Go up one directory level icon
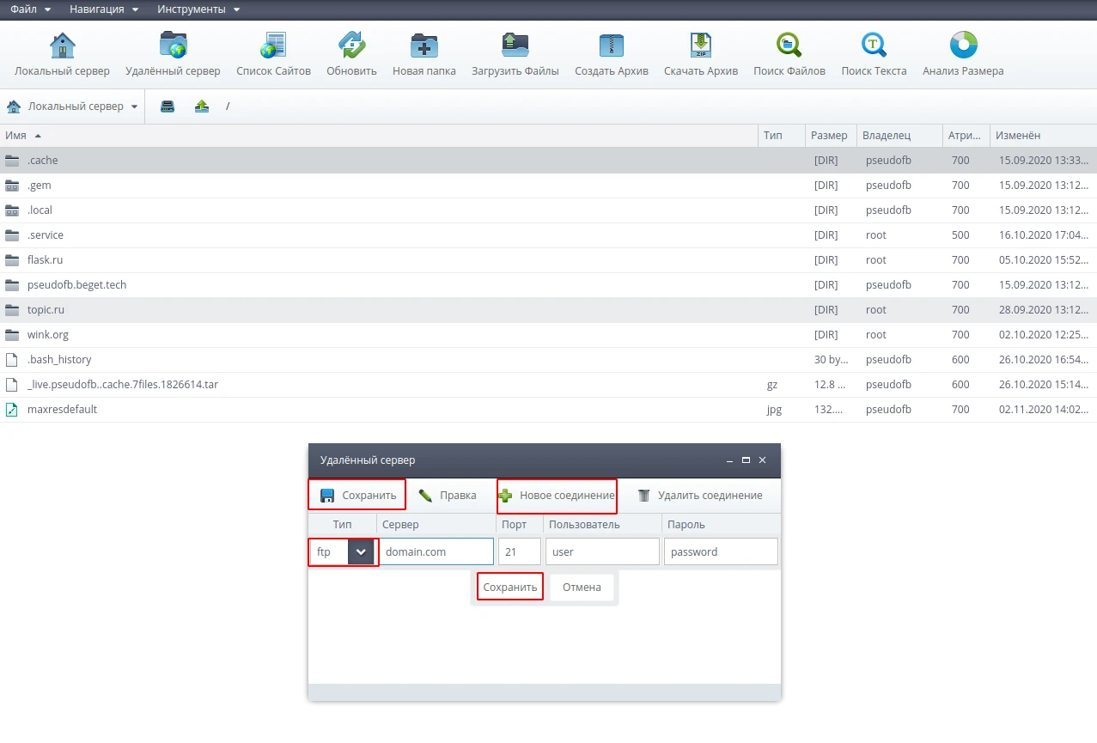Screen dimensions: 1097x743 tap(202, 107)
